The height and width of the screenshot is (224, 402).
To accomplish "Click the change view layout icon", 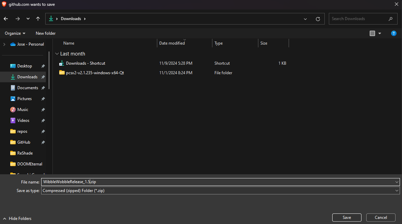I will tap(372, 33).
